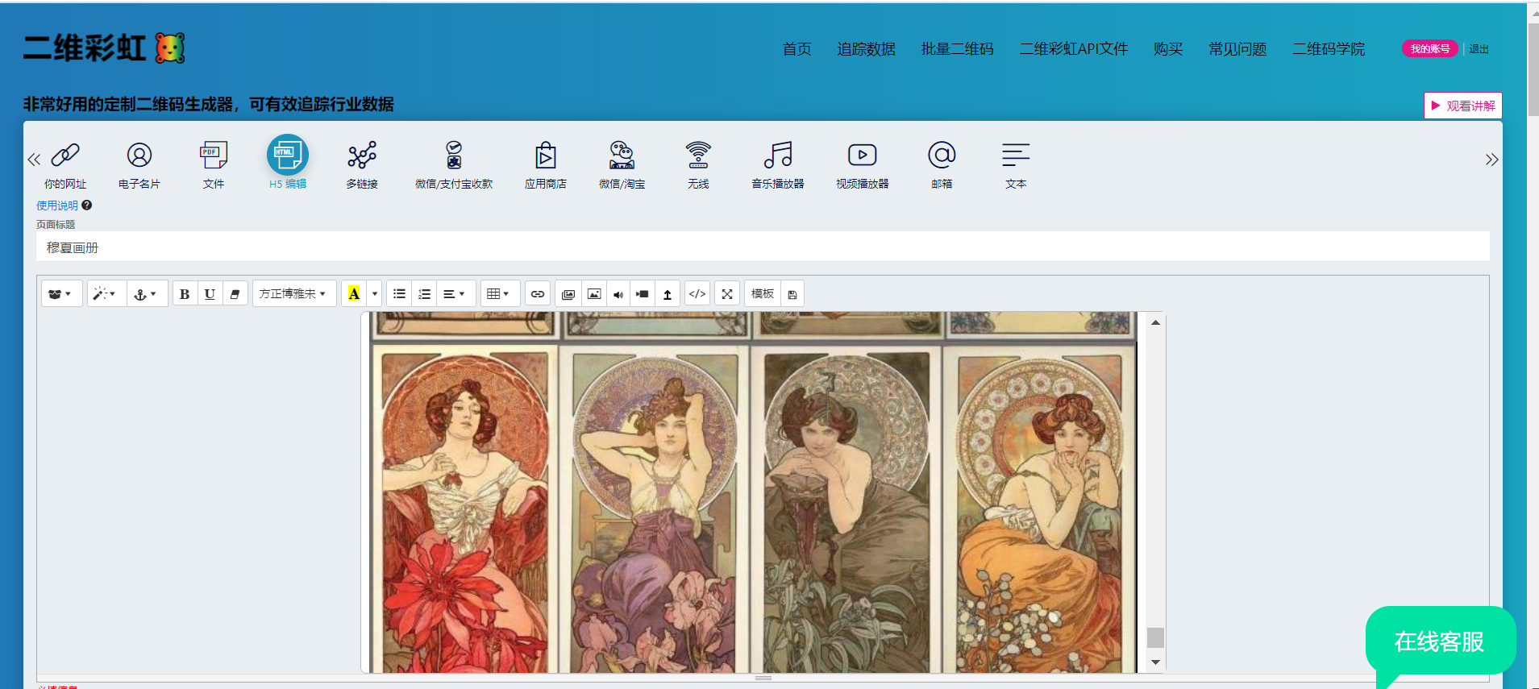The image size is (1539, 689).
Task: Click the upload arrow icon
Action: click(x=668, y=294)
